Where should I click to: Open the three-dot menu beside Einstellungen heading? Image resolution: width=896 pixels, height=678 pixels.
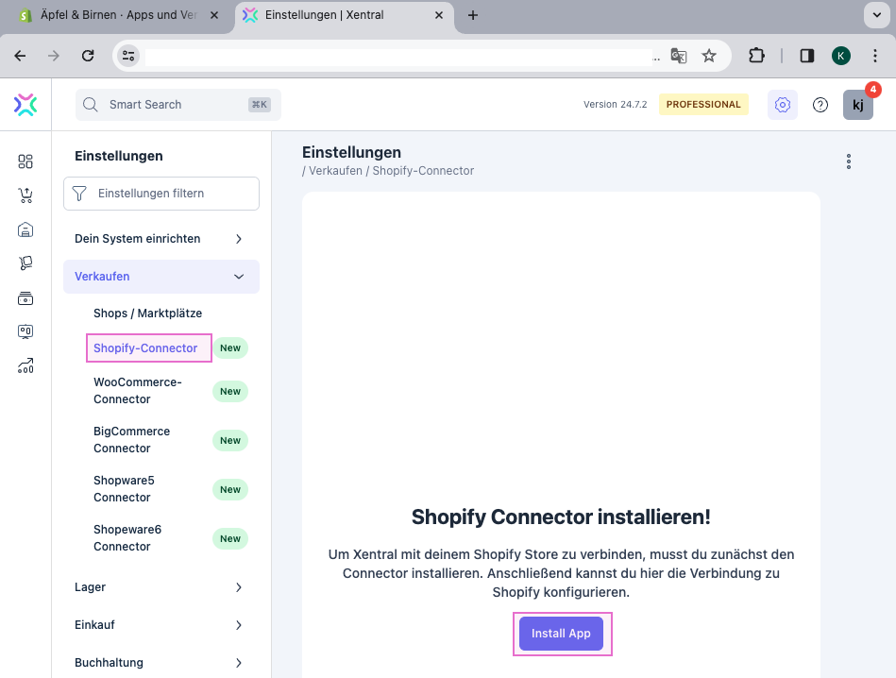(849, 161)
